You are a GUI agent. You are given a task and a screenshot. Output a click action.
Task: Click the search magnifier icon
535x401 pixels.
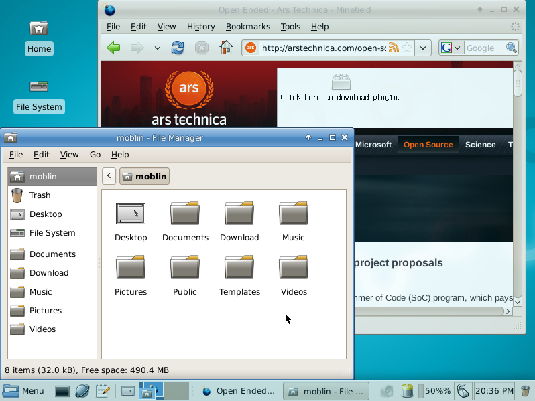[x=511, y=48]
